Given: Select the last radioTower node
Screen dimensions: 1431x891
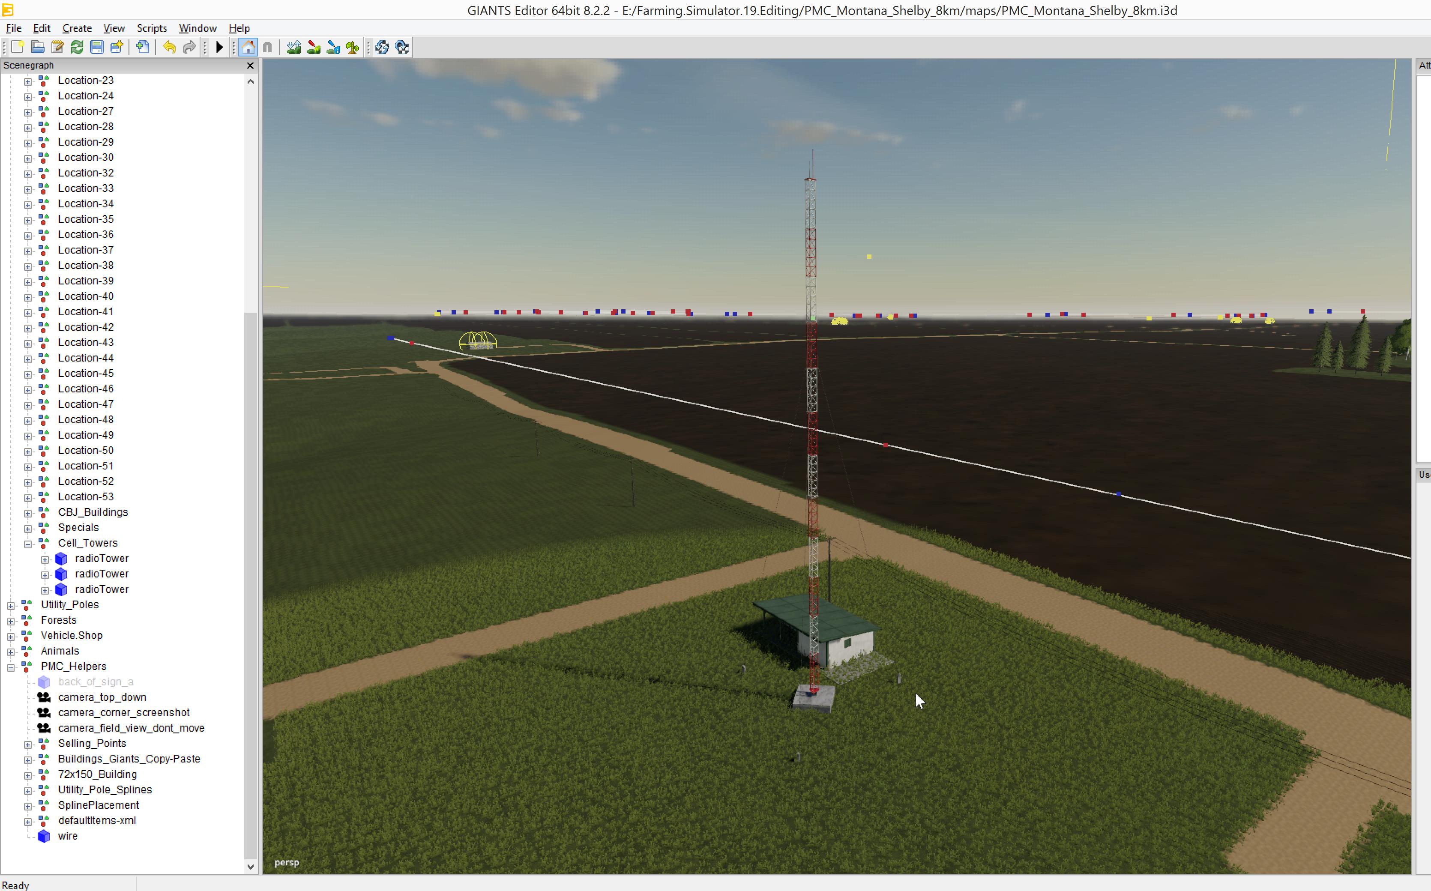Looking at the screenshot, I should pyautogui.click(x=102, y=589).
